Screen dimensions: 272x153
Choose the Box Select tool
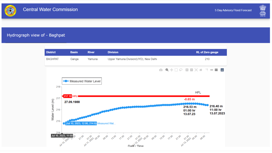click(x=176, y=70)
